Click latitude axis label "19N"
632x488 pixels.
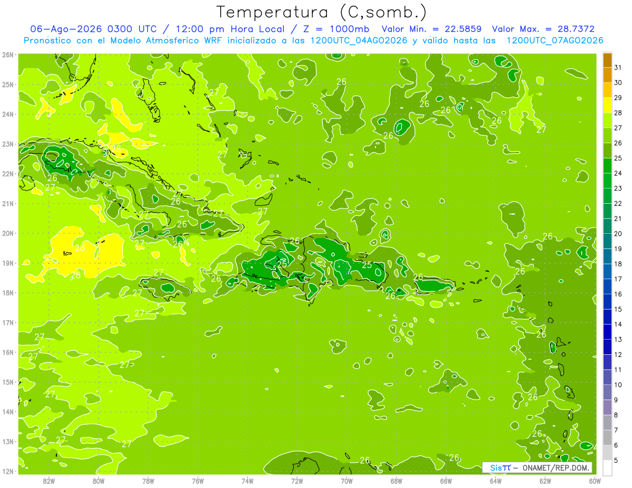(8, 263)
